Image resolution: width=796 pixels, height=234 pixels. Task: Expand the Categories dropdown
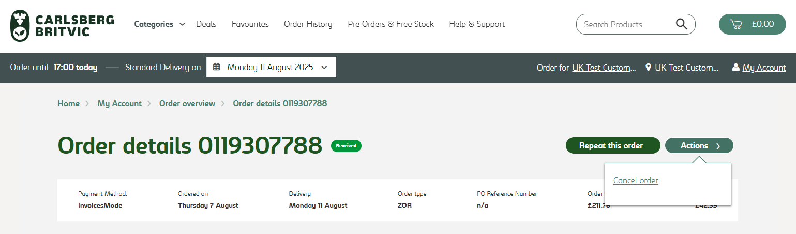[159, 24]
